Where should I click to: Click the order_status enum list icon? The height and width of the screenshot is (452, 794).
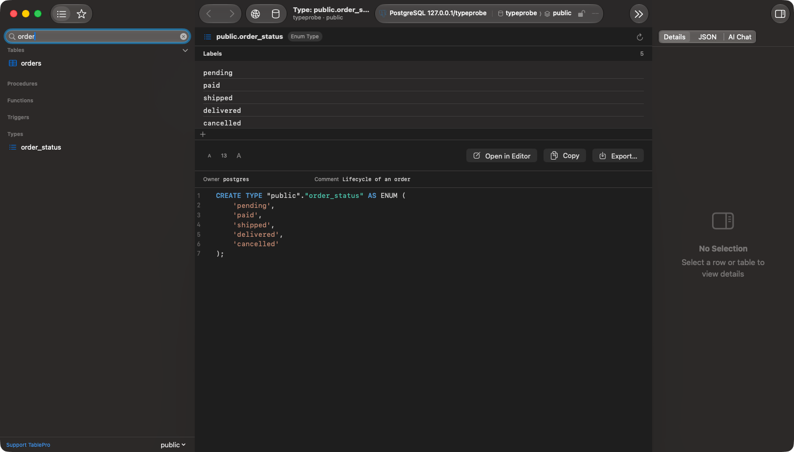(13, 148)
